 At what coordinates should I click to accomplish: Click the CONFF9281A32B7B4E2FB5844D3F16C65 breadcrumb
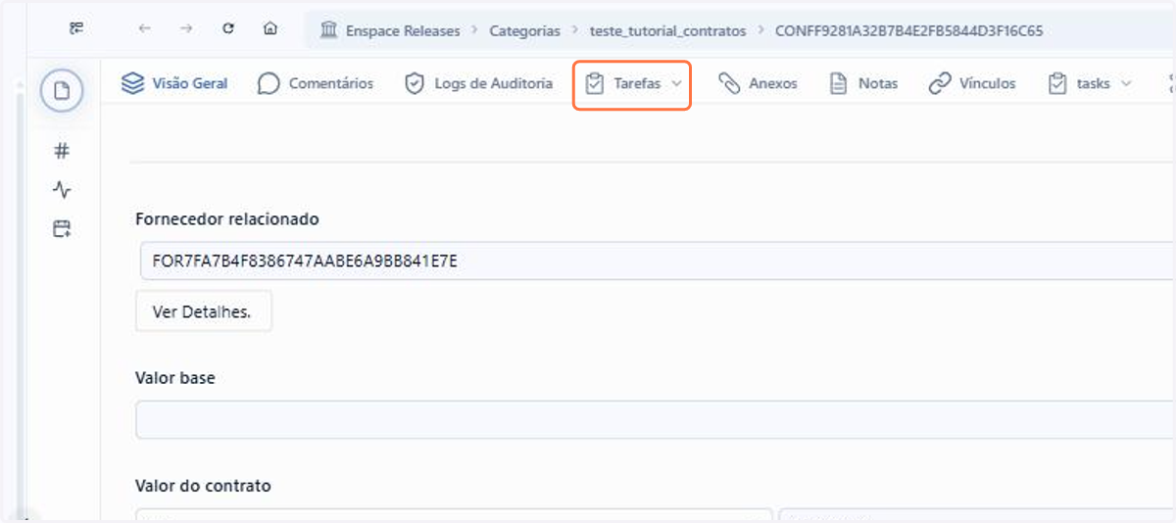click(909, 30)
